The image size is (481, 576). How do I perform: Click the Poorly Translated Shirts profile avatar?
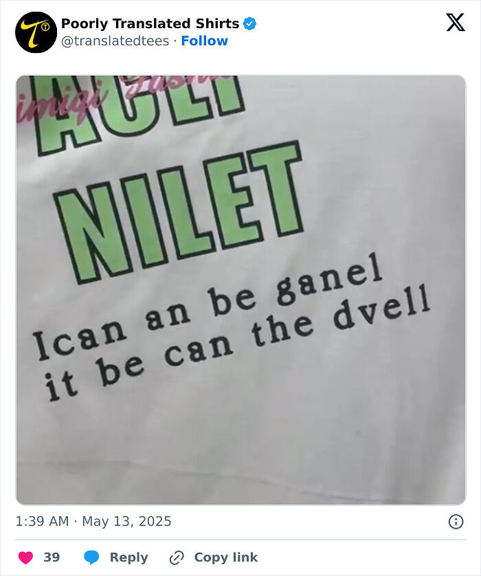[36, 32]
